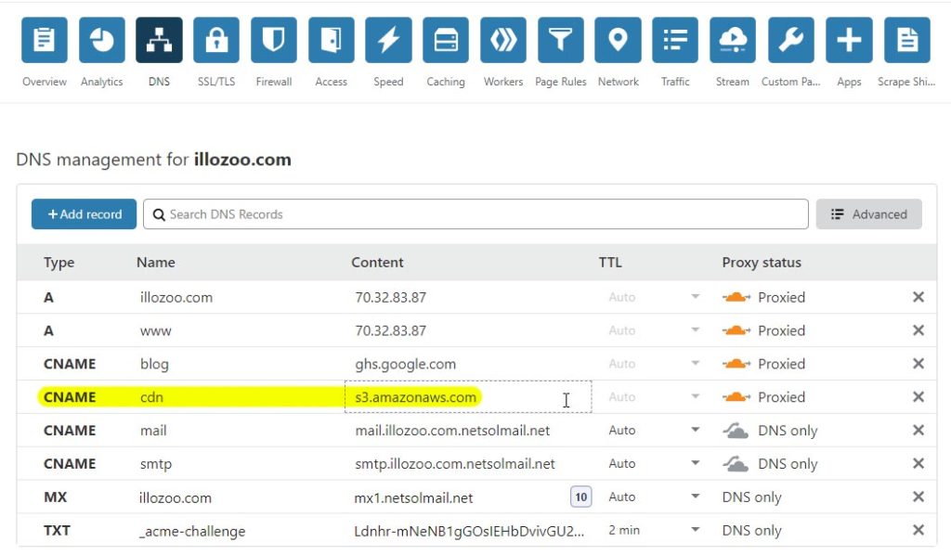Open TTL dropdown for blog record
This screenshot has width=951, height=555.
point(695,364)
